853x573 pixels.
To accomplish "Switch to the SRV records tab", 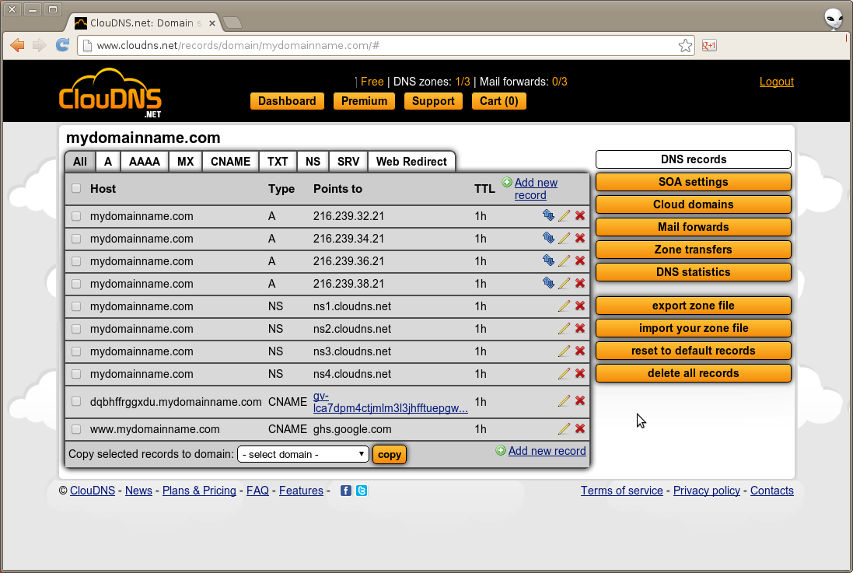I will click(348, 162).
